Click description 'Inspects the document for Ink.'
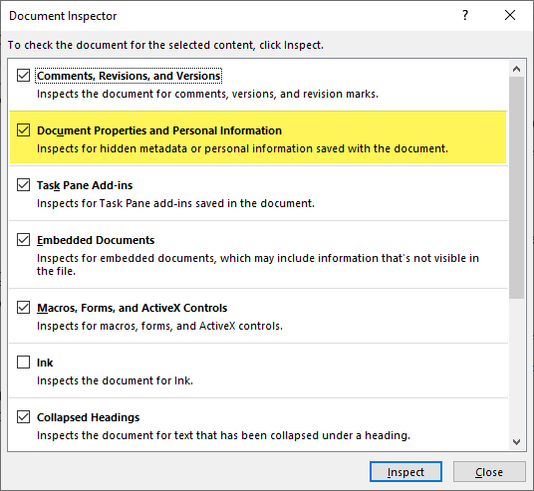 coord(115,380)
